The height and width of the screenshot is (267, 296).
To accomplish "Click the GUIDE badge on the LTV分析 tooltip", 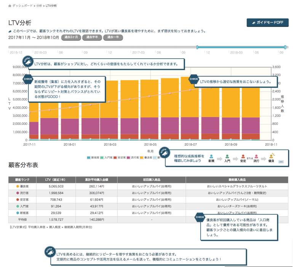I will click(28, 60).
